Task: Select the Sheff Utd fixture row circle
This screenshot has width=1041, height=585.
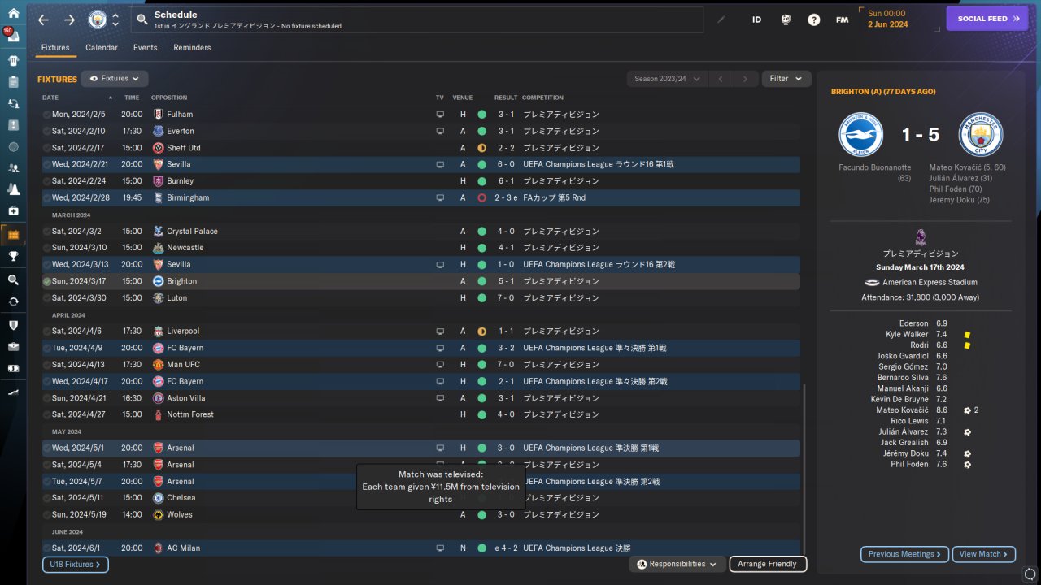Action: pos(46,148)
